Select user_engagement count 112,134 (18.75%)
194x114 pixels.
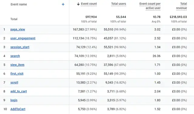[85, 39]
